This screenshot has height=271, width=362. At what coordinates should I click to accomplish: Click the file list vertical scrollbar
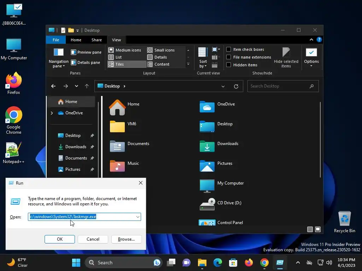click(320, 140)
